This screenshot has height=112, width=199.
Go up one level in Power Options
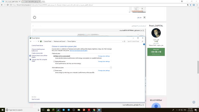[38, 41]
